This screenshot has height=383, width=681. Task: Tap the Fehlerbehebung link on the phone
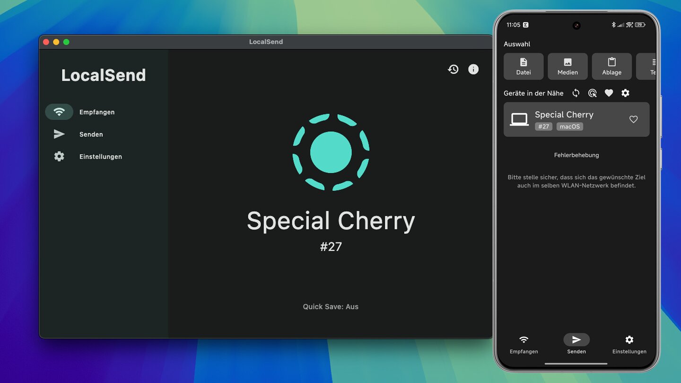(x=576, y=155)
